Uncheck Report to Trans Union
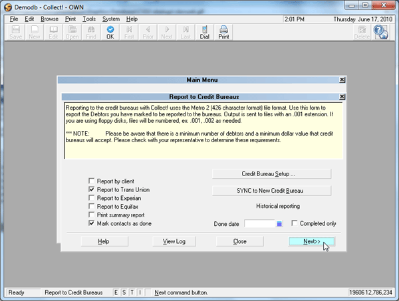Viewport: 399px width, 301px height. (91, 189)
